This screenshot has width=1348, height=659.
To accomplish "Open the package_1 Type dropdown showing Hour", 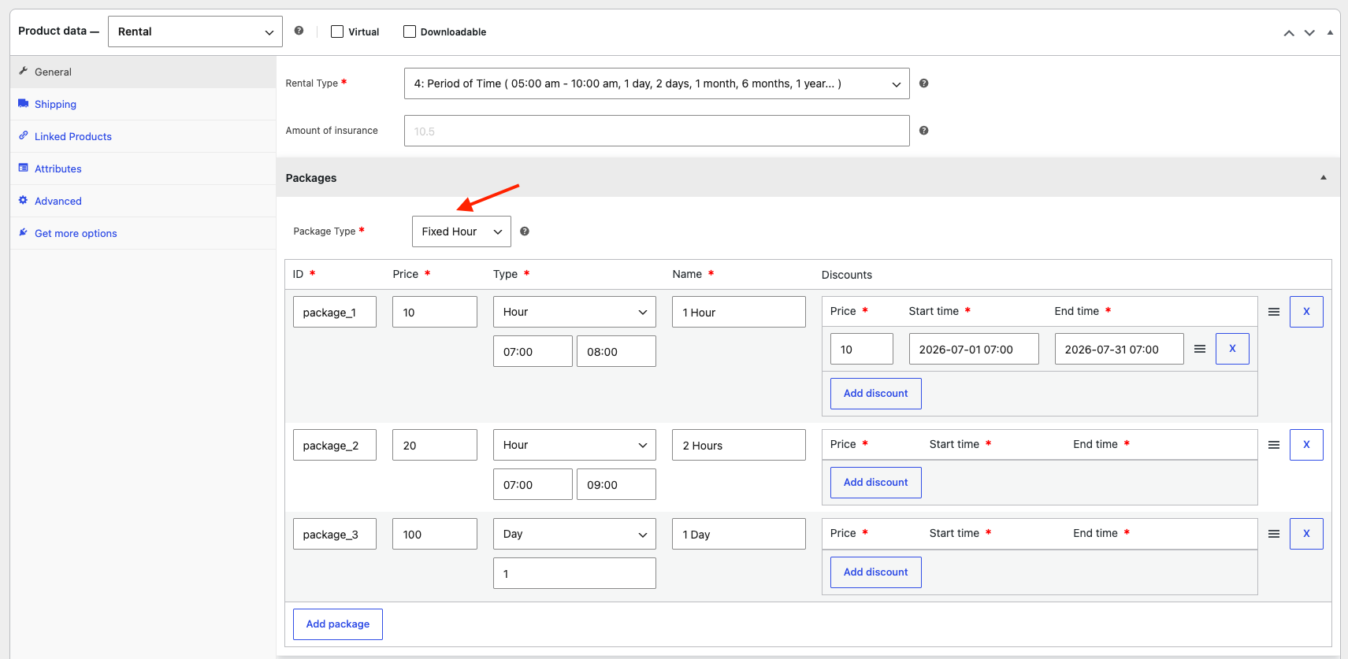I will tap(574, 312).
